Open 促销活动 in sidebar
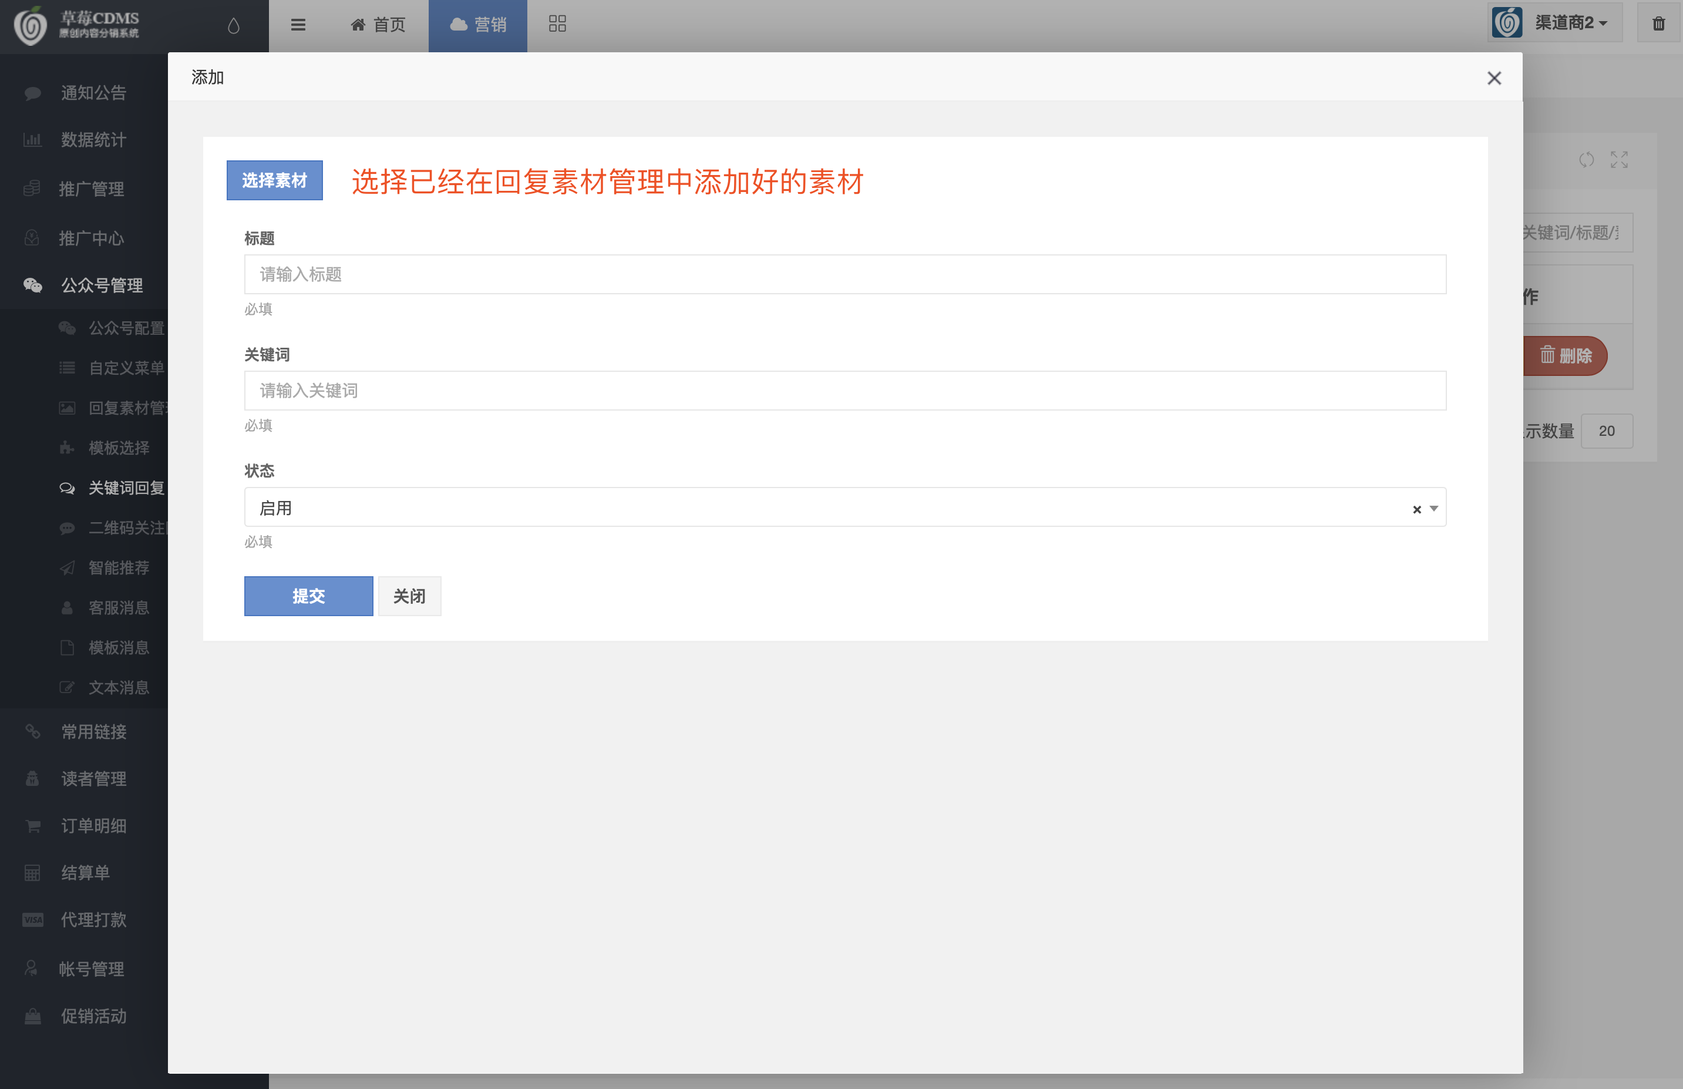 (x=84, y=1016)
